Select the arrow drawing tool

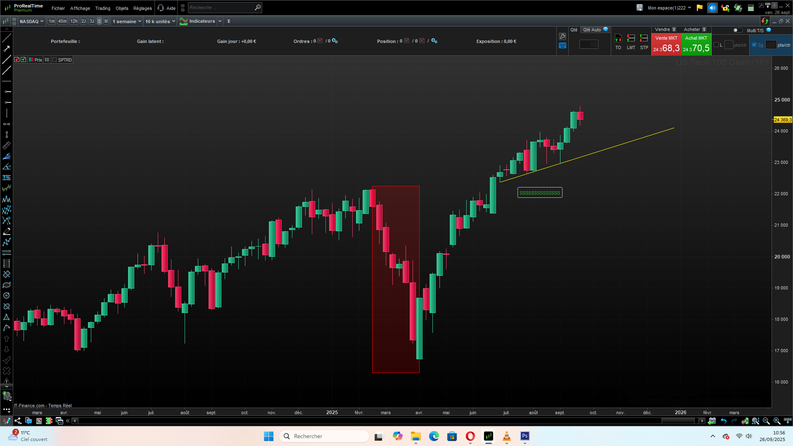click(x=7, y=49)
